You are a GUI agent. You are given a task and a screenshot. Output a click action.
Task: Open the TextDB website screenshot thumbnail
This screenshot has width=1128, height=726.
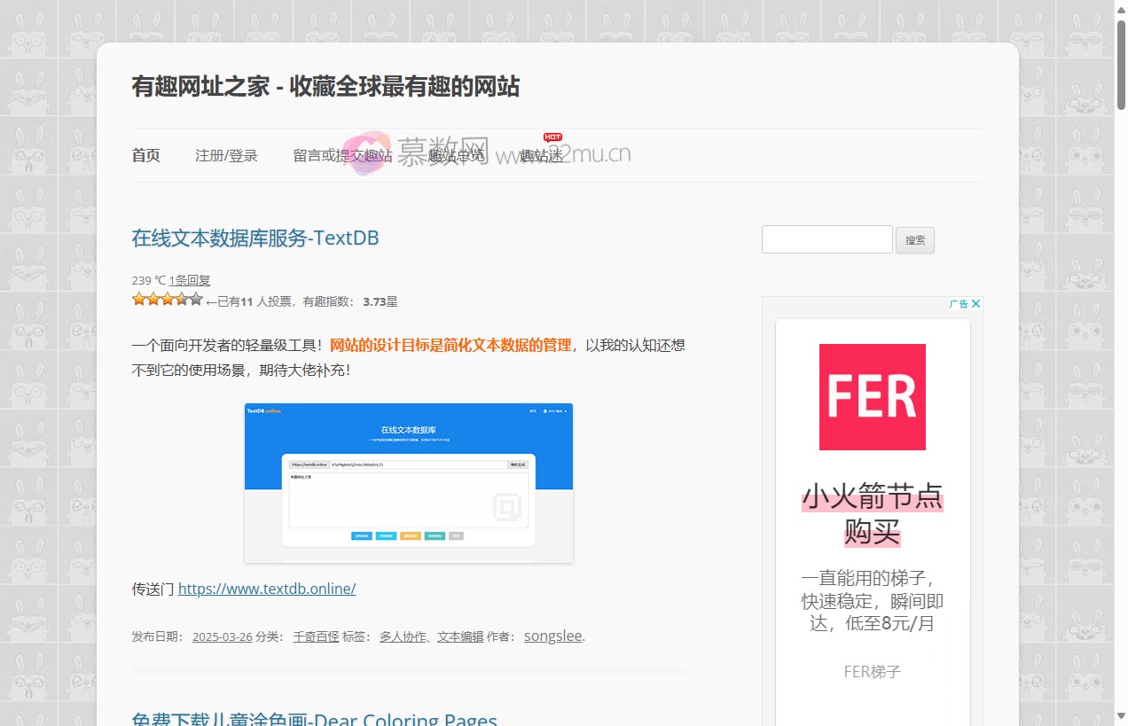408,483
